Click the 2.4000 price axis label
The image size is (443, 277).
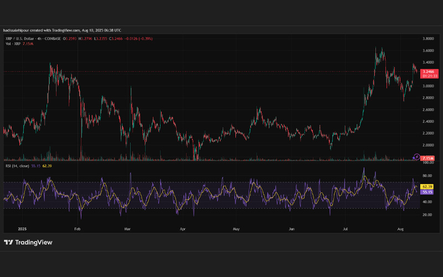(x=428, y=121)
